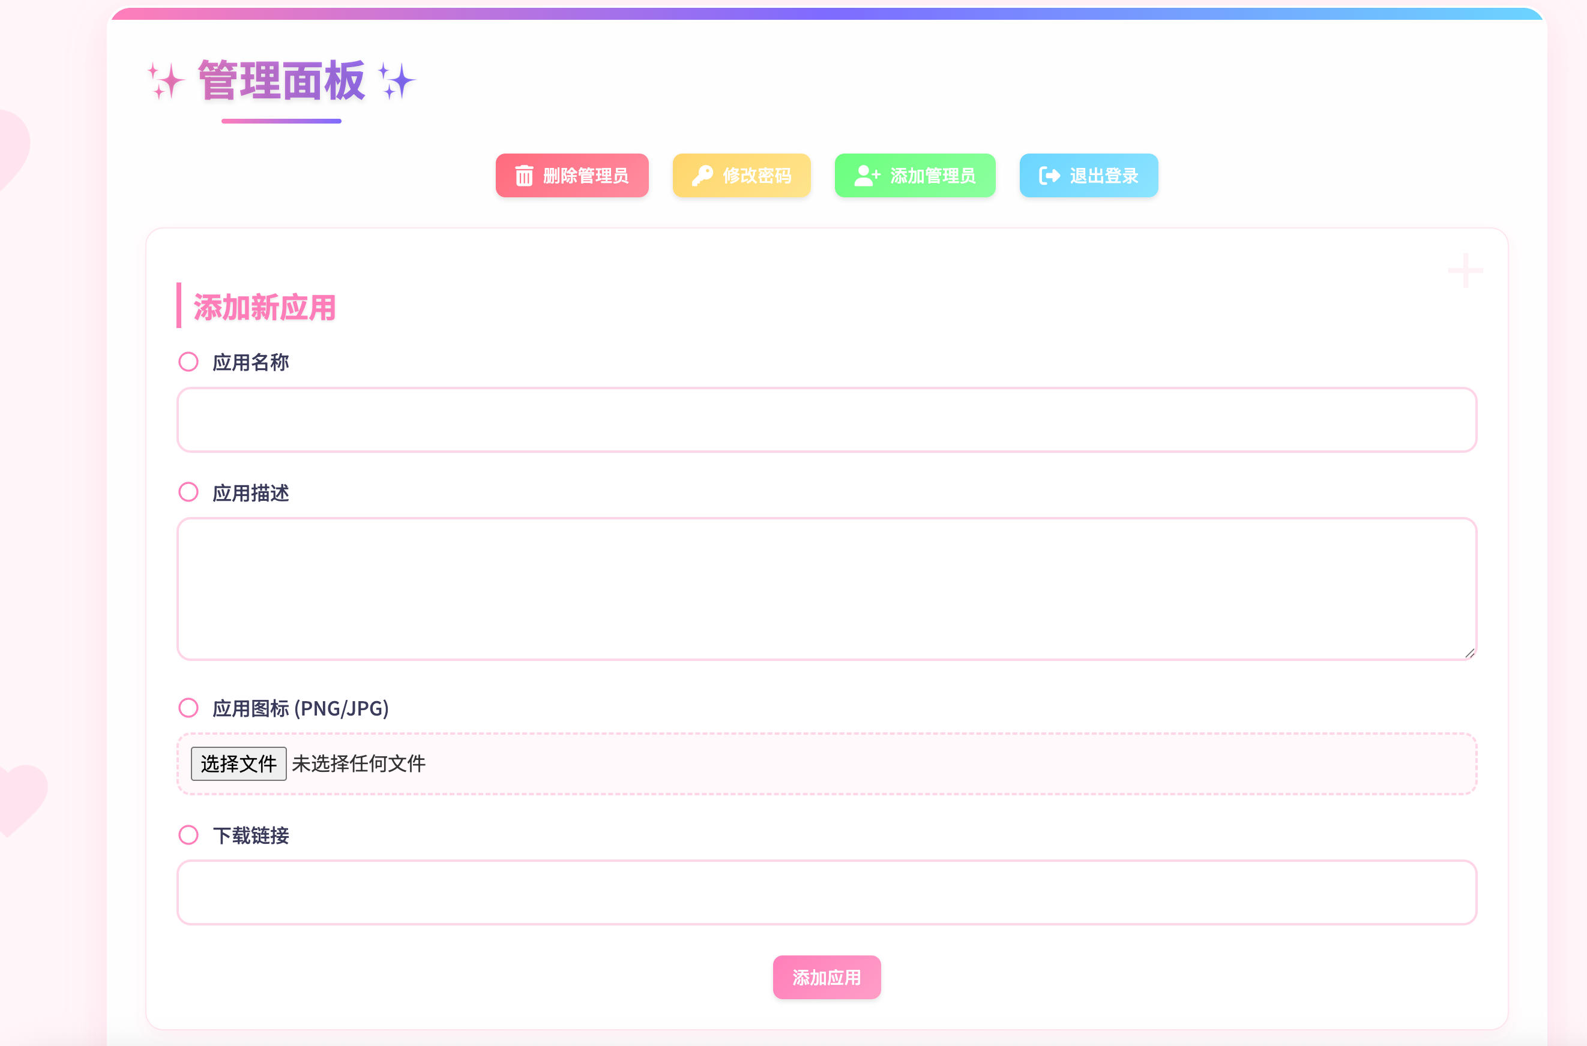Click the 选择文件 file chooser button
This screenshot has width=1587, height=1046.
coord(238,764)
